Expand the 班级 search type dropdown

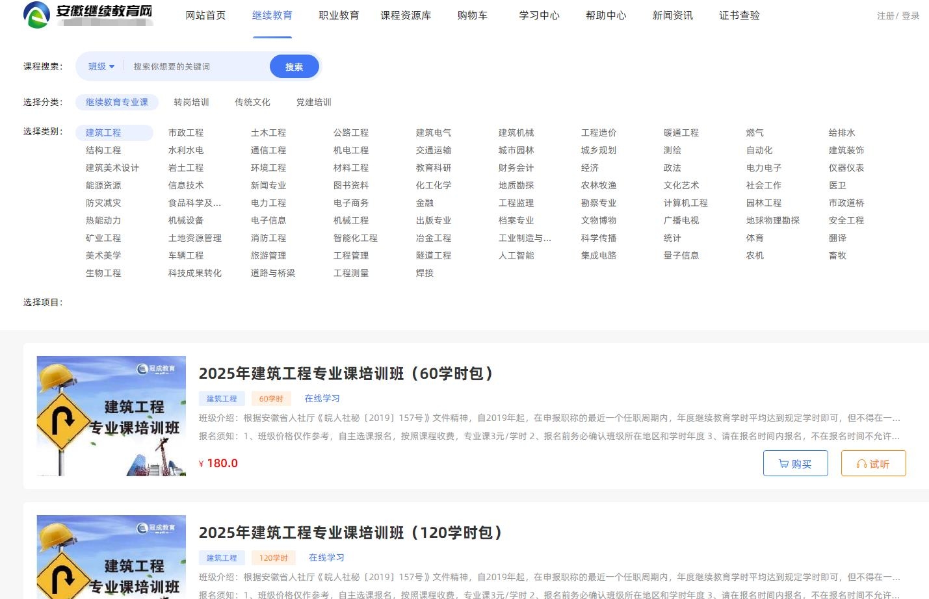pyautogui.click(x=101, y=66)
